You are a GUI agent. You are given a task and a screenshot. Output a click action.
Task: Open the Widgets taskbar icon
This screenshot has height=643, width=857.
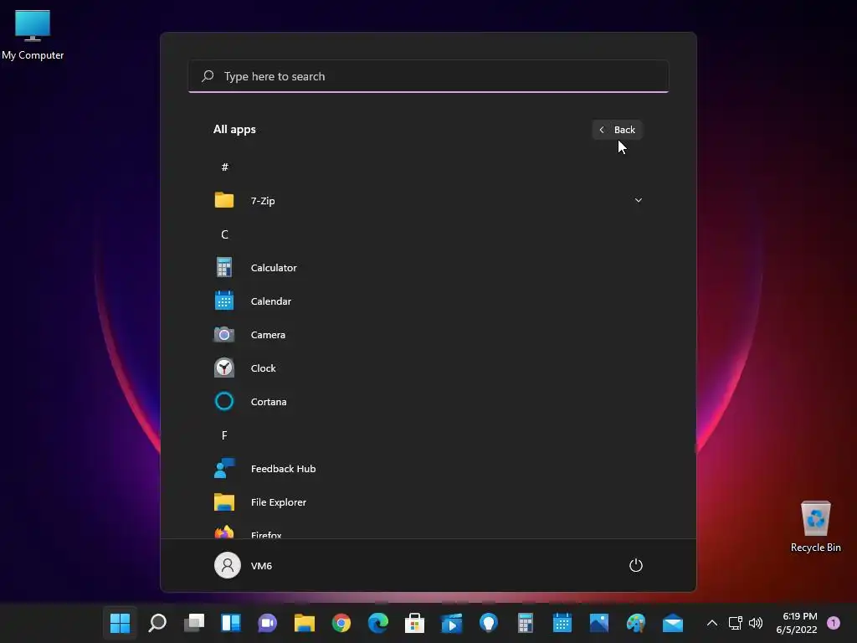point(231,622)
